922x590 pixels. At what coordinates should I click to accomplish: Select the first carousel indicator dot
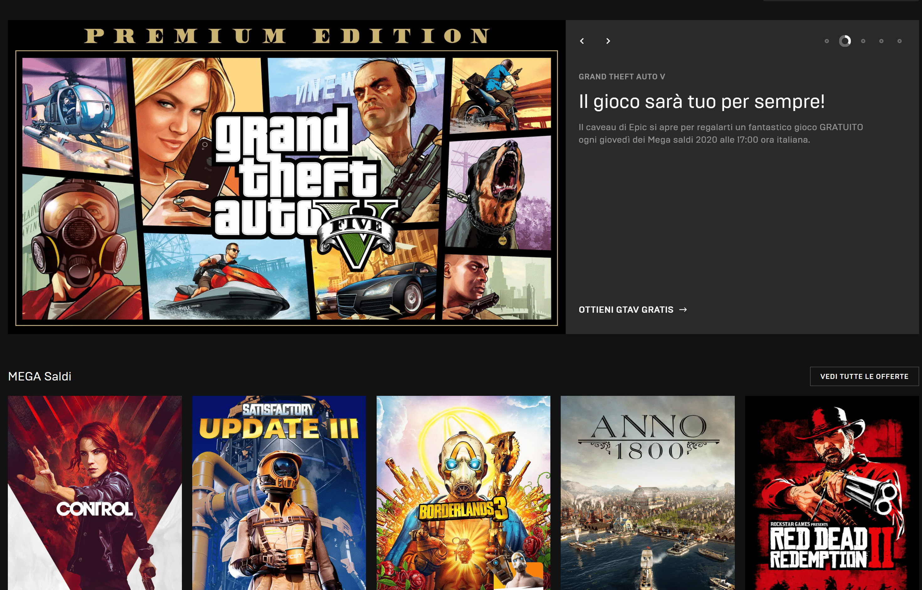827,41
